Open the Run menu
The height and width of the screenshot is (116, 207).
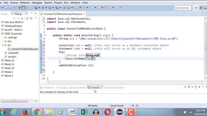(66, 3)
